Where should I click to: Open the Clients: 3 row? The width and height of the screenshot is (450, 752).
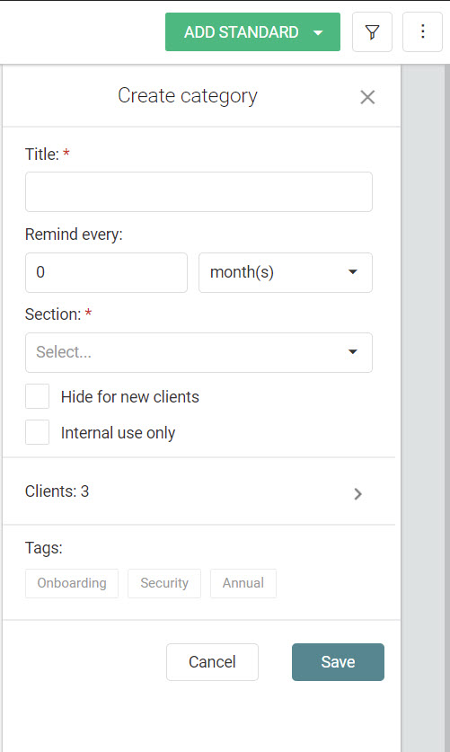tap(199, 491)
